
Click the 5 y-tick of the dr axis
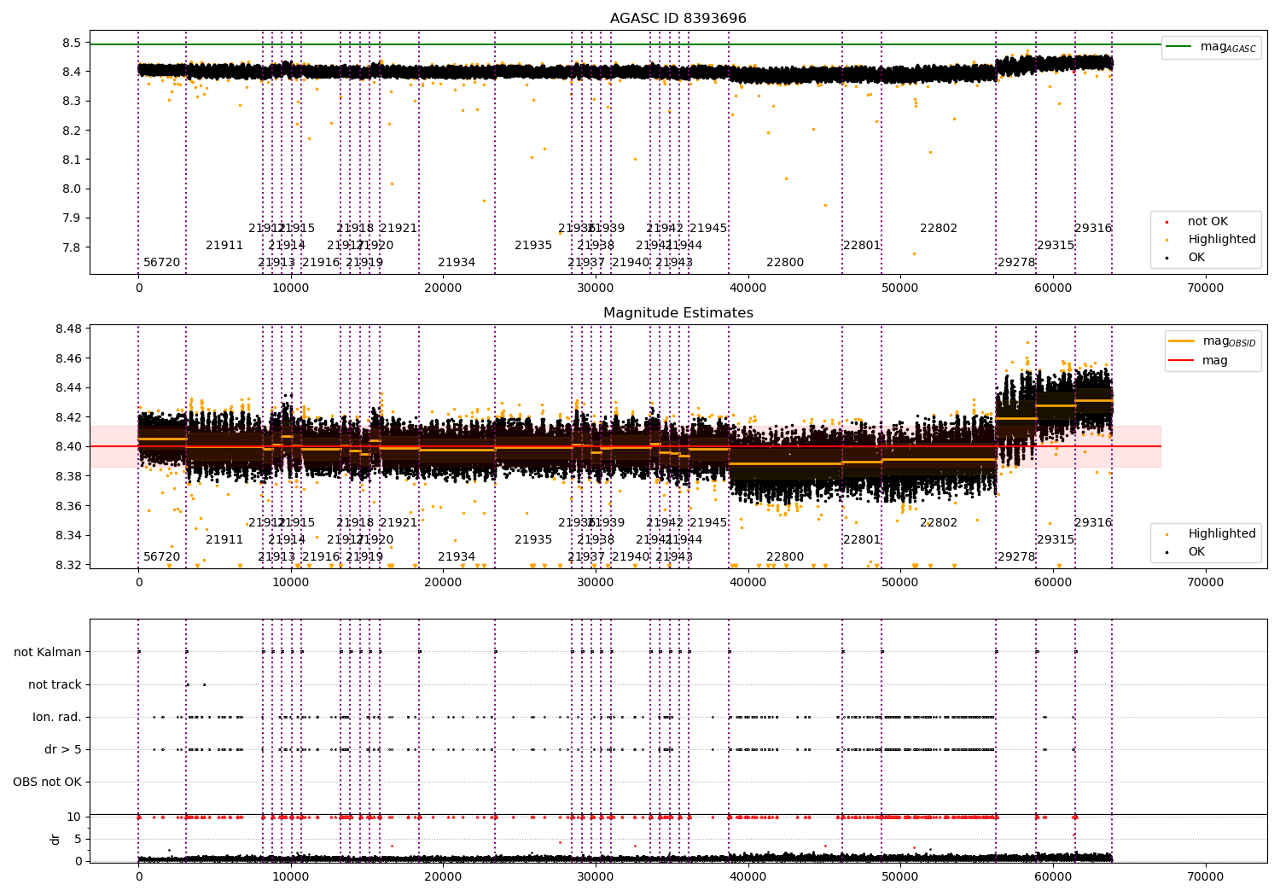[78, 839]
